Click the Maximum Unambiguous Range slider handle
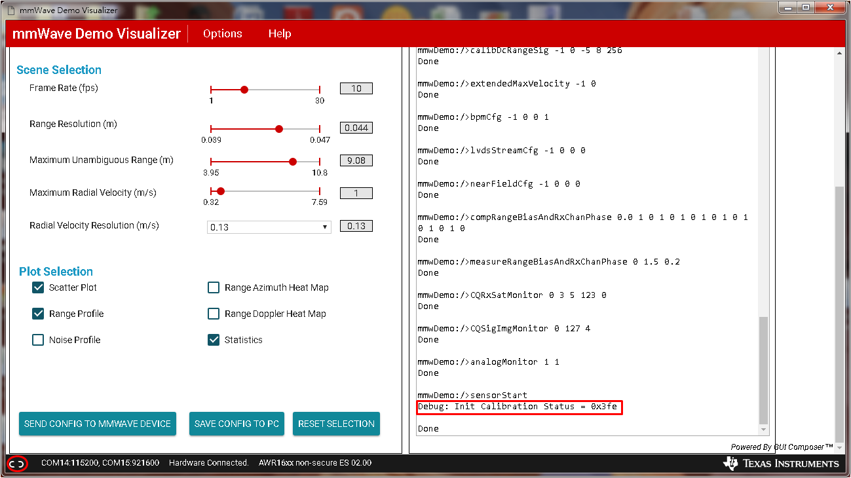The height and width of the screenshot is (478, 851). point(293,162)
